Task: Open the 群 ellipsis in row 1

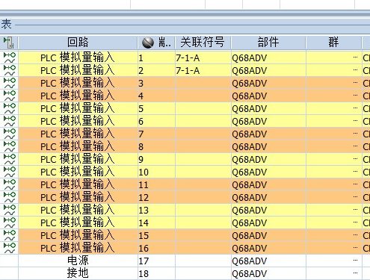Action: (x=355, y=57)
